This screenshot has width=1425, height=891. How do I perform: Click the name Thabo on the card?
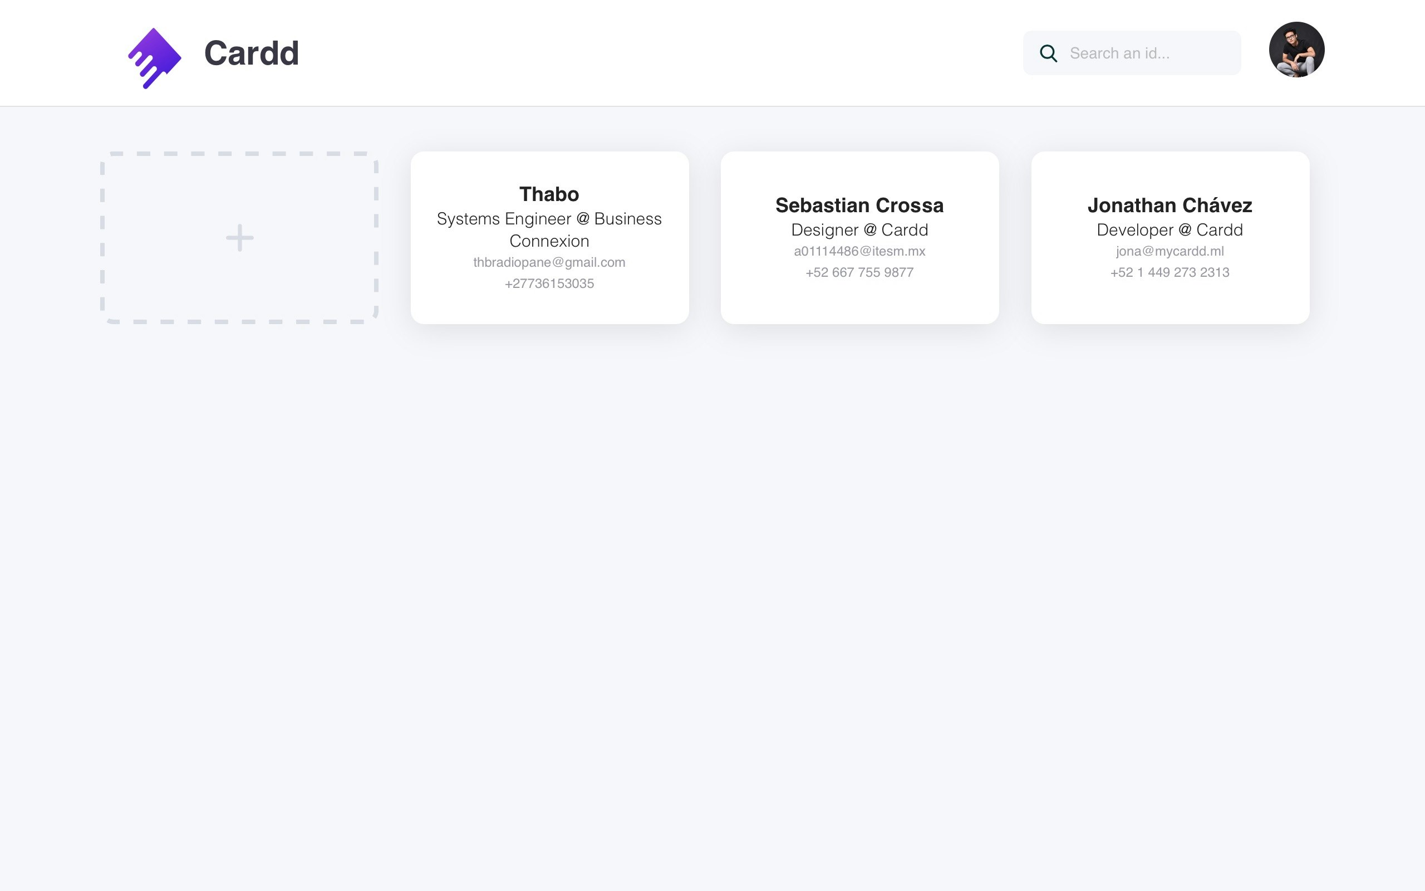[549, 194]
